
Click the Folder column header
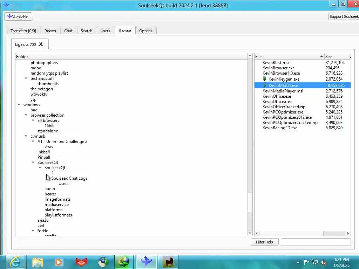coord(131,56)
